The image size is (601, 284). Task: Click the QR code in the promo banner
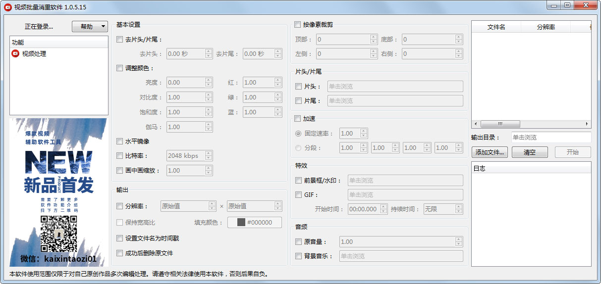click(58, 234)
